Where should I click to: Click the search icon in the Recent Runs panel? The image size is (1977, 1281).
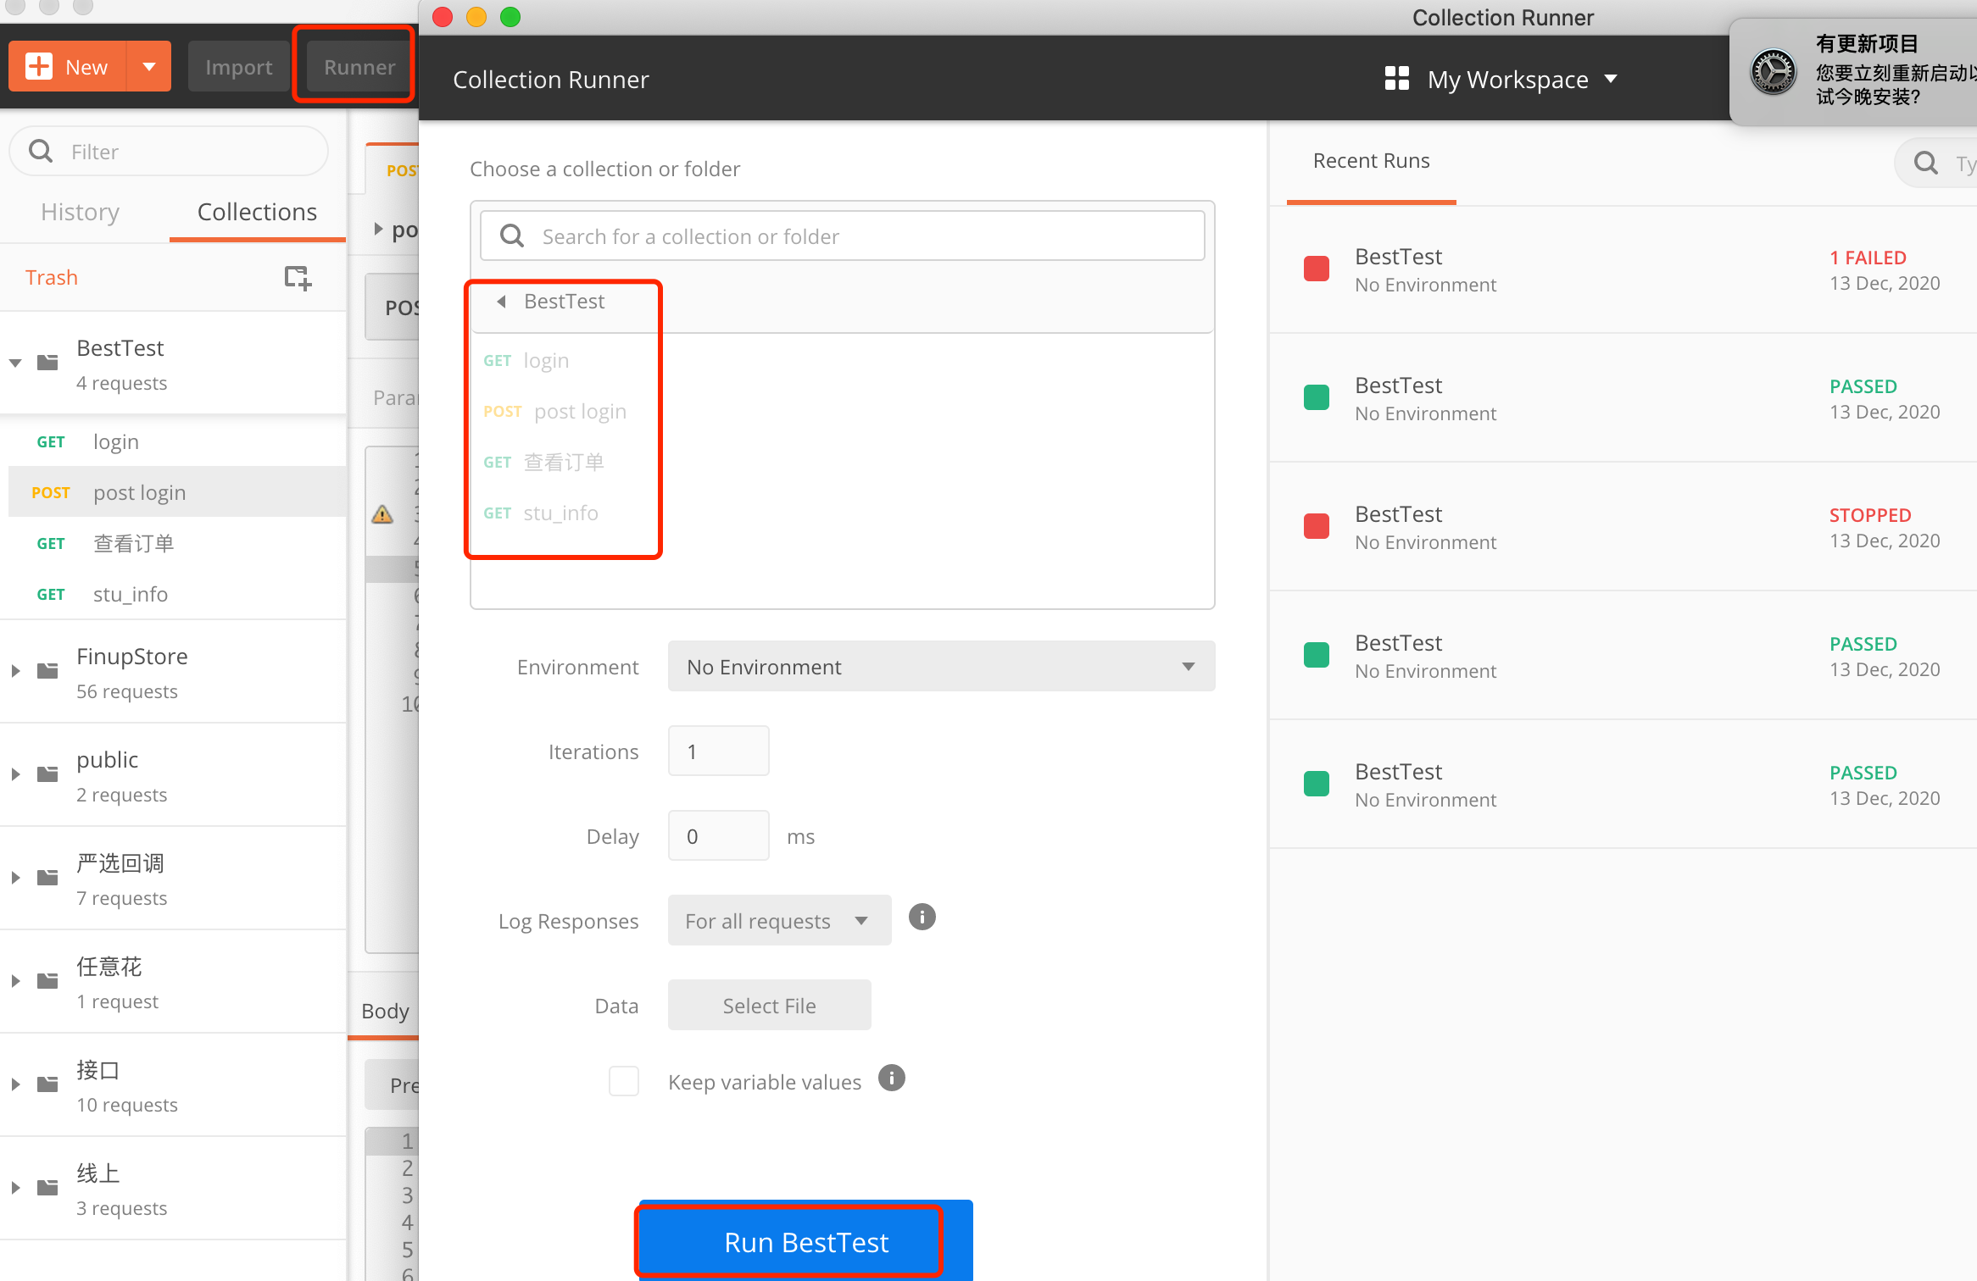tap(1926, 163)
